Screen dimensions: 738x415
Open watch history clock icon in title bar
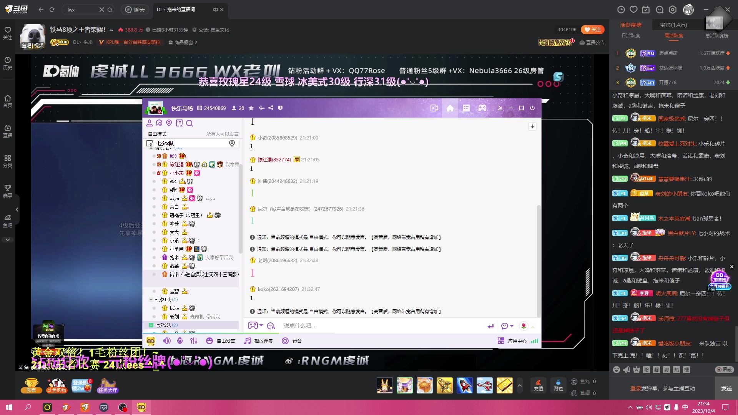(621, 10)
